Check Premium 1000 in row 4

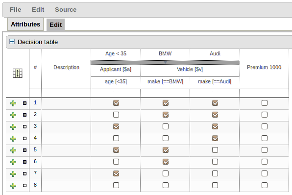click(x=265, y=138)
